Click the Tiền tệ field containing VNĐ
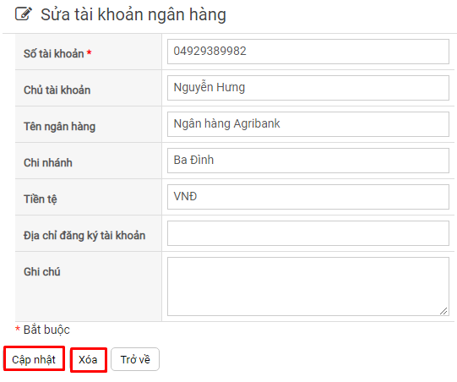The image size is (457, 382). (x=308, y=197)
